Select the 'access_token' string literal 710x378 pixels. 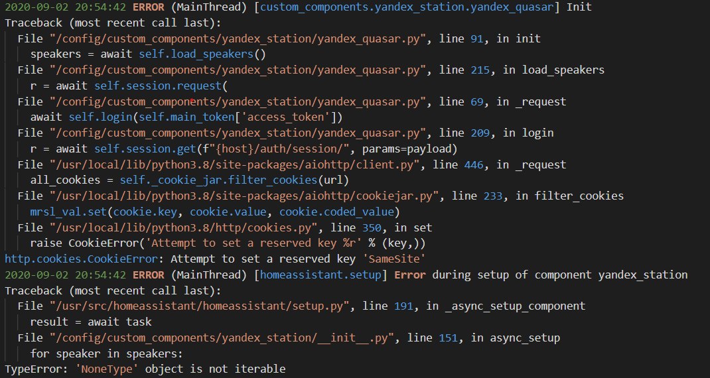pyautogui.click(x=285, y=117)
